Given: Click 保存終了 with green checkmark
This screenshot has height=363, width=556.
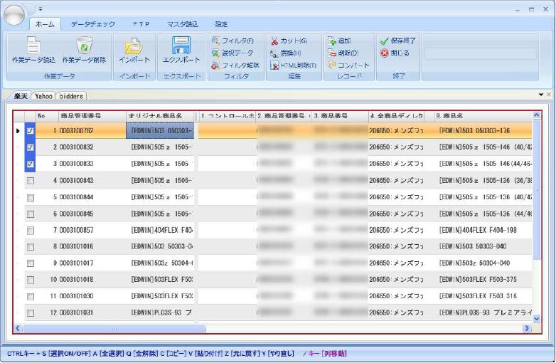Looking at the screenshot, I should 398,41.
